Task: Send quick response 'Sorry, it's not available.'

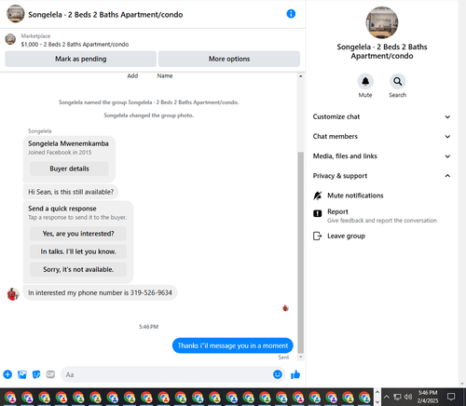Action: coord(78,269)
